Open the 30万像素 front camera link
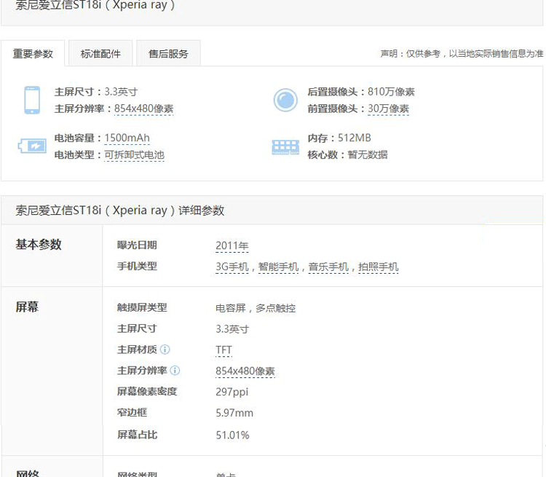This screenshot has height=477, width=546. click(x=388, y=109)
